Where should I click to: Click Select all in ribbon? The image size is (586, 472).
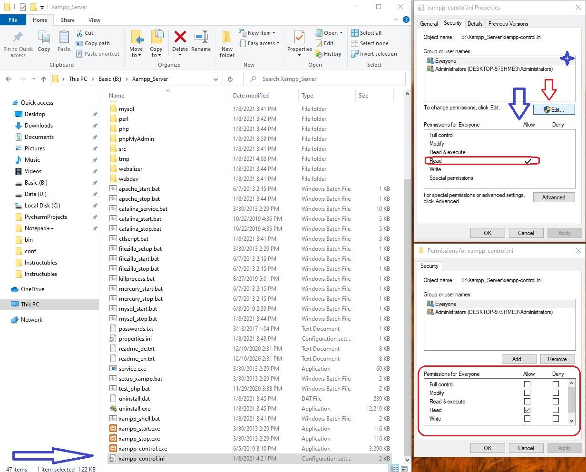tap(366, 33)
